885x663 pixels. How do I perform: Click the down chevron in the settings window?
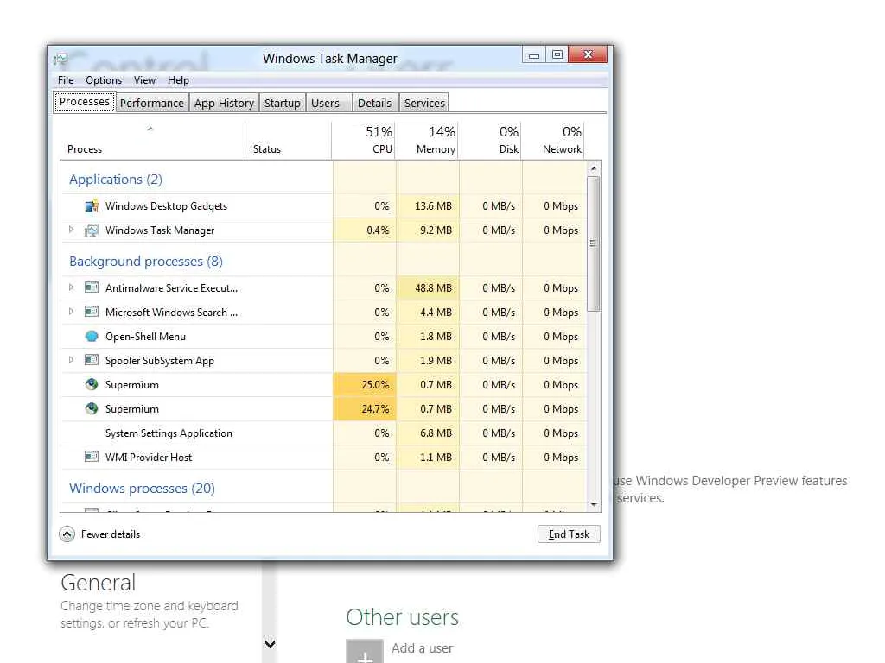pos(270,644)
